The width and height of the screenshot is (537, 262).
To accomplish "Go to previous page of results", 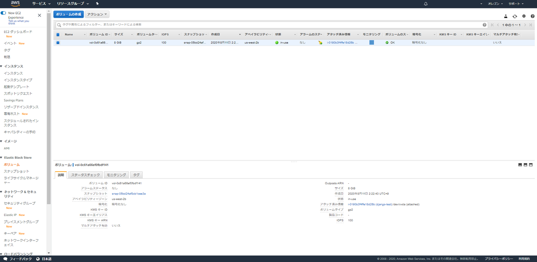I will point(498,25).
